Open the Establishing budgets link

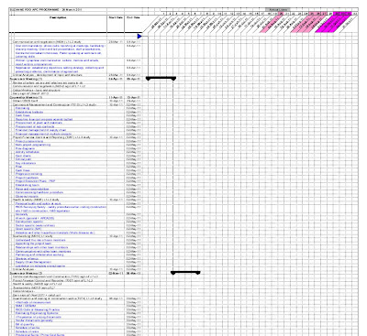[x=29, y=112]
